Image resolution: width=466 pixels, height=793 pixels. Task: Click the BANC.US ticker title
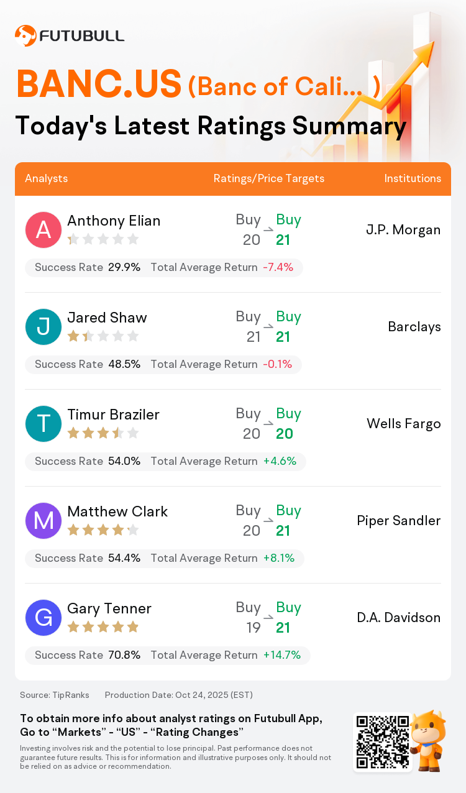[99, 84]
